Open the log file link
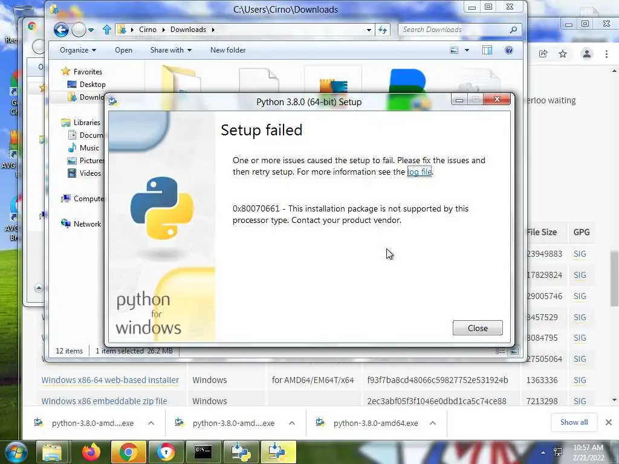The image size is (619, 464). [420, 172]
